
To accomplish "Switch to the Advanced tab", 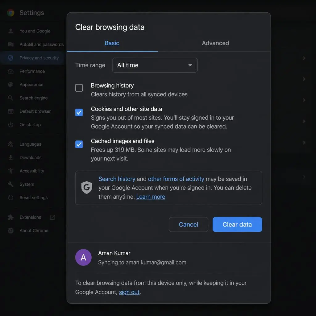I will point(215,43).
